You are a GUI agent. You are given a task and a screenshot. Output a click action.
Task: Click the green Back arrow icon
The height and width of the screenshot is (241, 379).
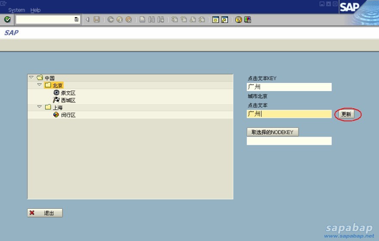111,20
